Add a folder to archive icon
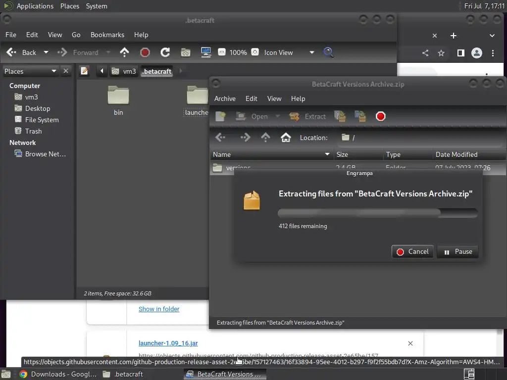 point(360,116)
